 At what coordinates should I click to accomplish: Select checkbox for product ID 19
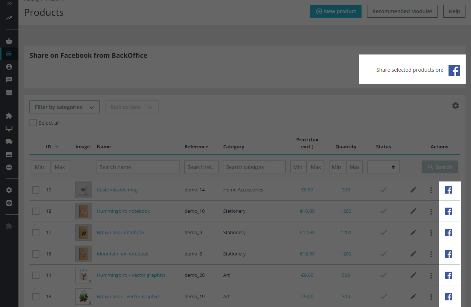coord(35,190)
